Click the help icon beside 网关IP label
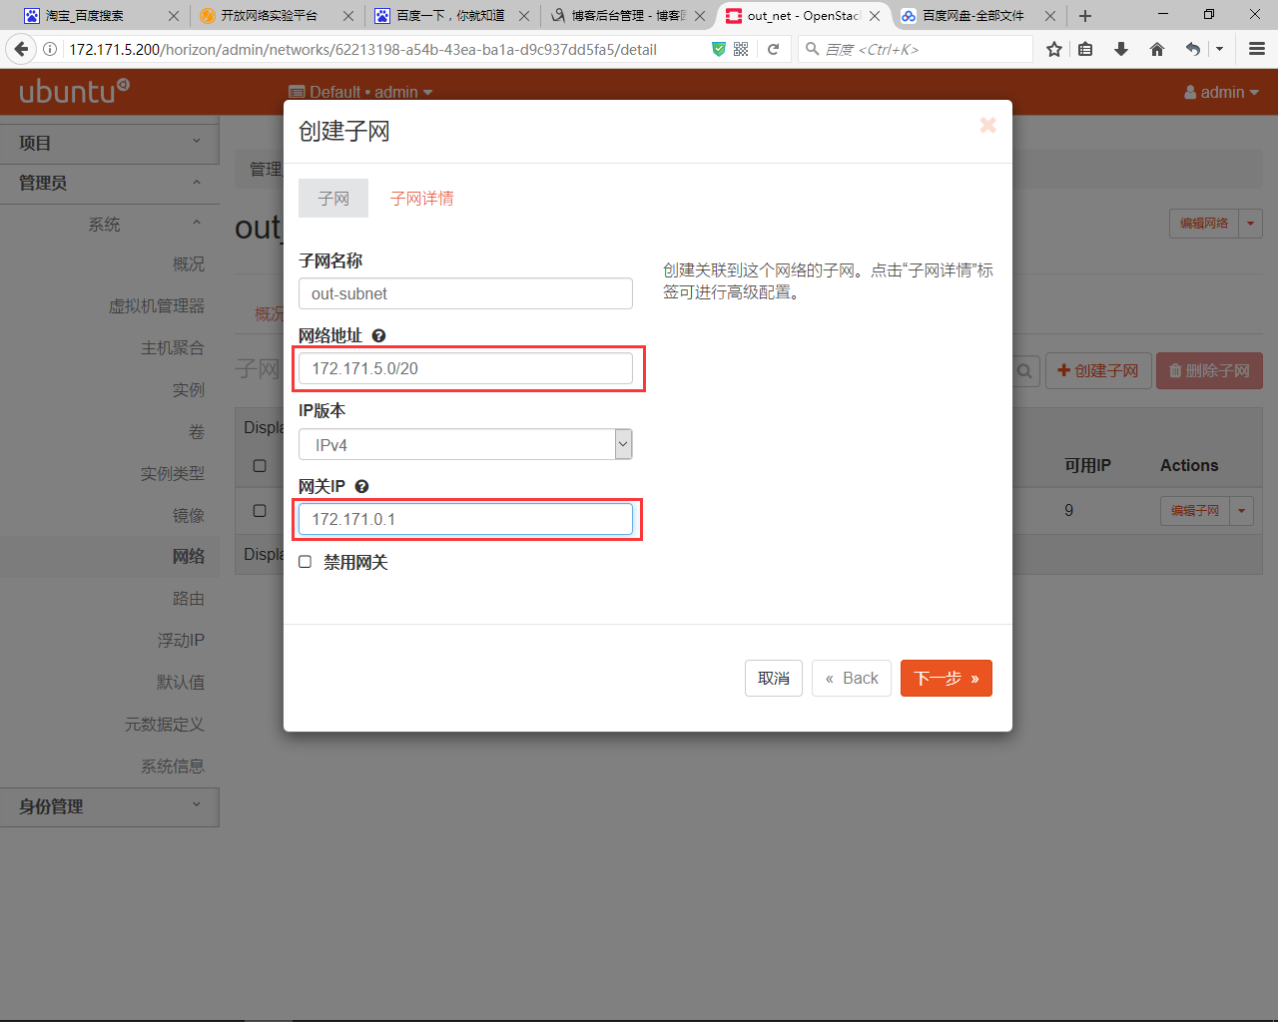Viewport: 1278px width, 1022px height. coord(361,487)
